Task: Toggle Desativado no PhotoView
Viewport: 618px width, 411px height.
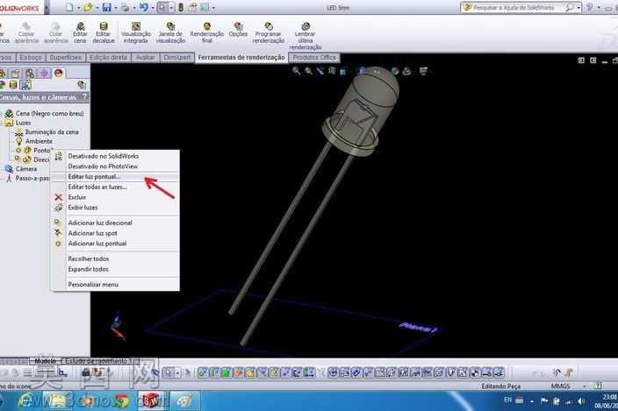Action: [x=103, y=167]
